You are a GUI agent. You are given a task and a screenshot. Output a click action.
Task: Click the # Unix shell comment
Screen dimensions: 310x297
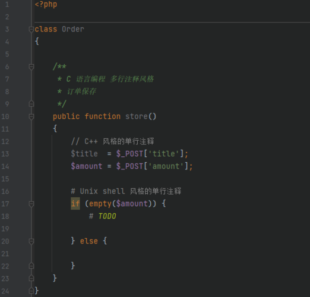click(126, 191)
